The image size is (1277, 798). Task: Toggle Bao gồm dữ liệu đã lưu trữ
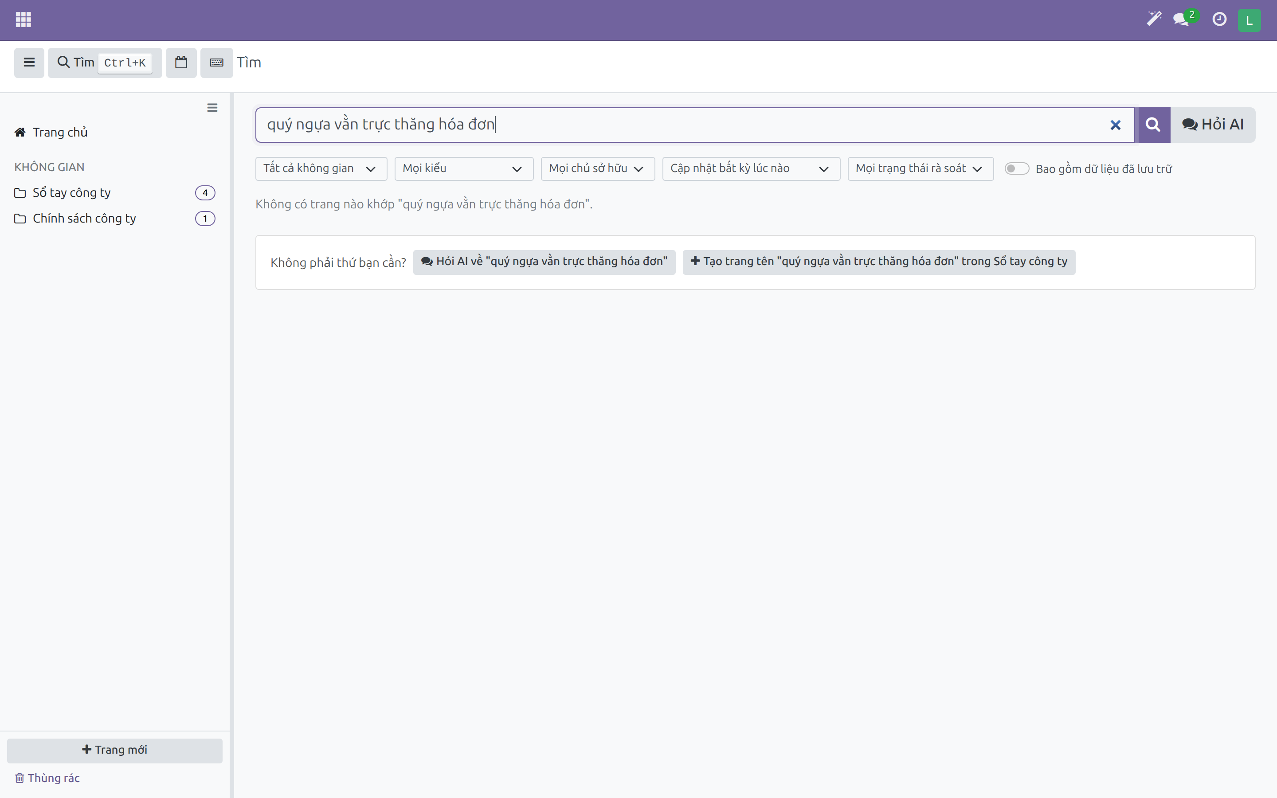click(1016, 168)
